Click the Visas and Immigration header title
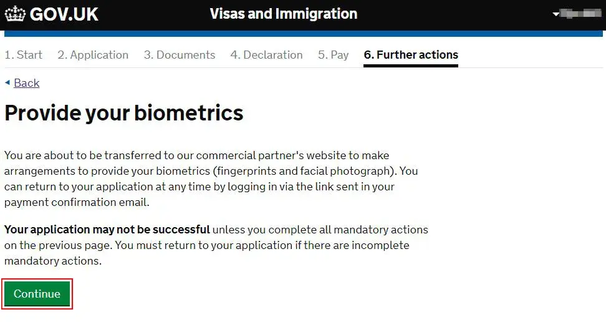 [284, 14]
